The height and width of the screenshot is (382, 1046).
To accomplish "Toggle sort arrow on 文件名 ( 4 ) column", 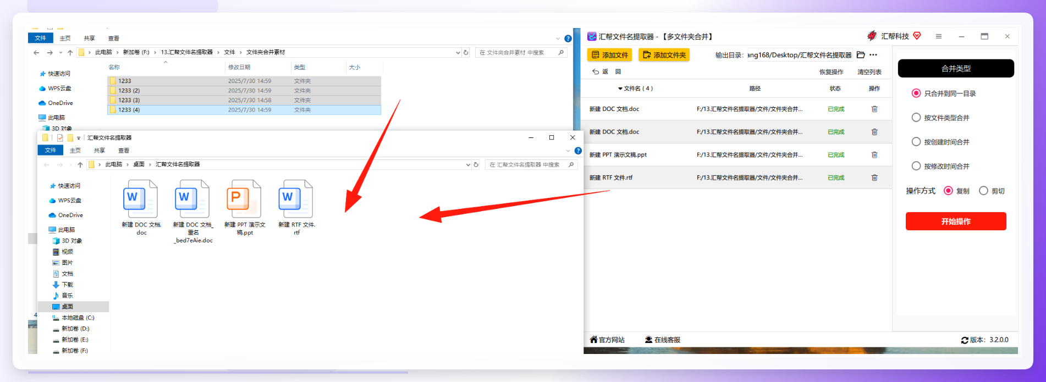I will (x=620, y=88).
